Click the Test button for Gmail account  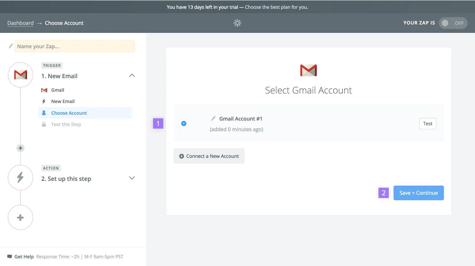click(x=427, y=123)
